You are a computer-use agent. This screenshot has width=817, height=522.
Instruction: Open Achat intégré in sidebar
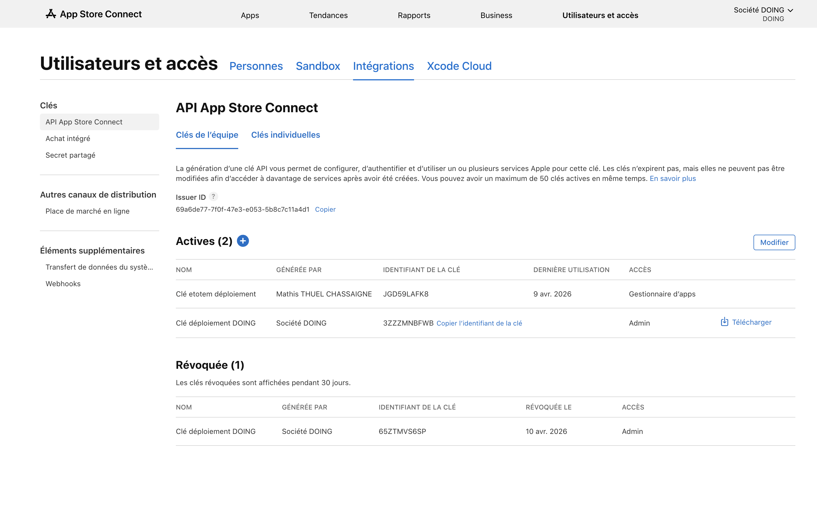pos(68,139)
